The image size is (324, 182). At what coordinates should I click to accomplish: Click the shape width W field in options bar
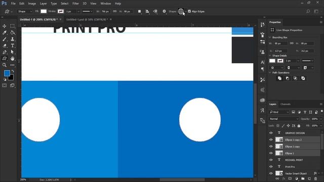click(x=106, y=11)
